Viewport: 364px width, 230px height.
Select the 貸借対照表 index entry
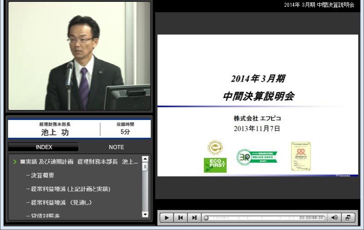tap(43, 215)
